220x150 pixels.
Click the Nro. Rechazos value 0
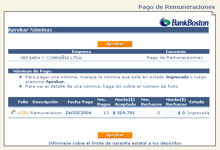[x=158, y=113]
